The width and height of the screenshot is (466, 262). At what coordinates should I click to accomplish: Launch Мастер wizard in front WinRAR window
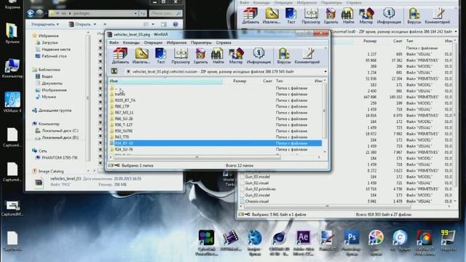[x=236, y=55]
